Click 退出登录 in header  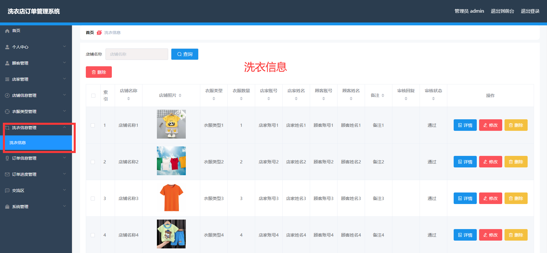[x=530, y=11]
